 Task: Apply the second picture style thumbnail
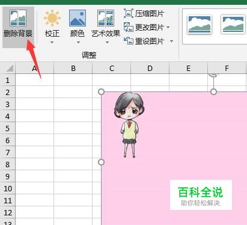click(x=233, y=25)
